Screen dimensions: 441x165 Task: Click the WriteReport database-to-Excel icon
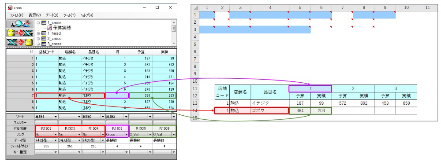click(x=20, y=33)
